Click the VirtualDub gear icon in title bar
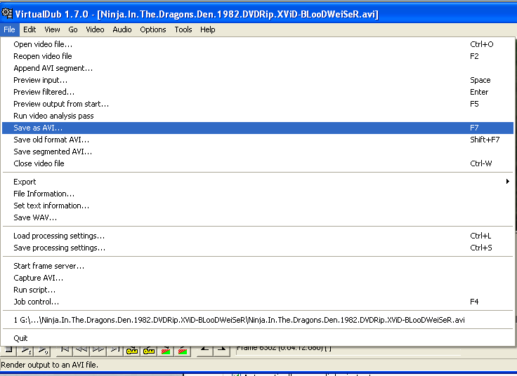Viewport: 517px width, 376px height. 7,13
